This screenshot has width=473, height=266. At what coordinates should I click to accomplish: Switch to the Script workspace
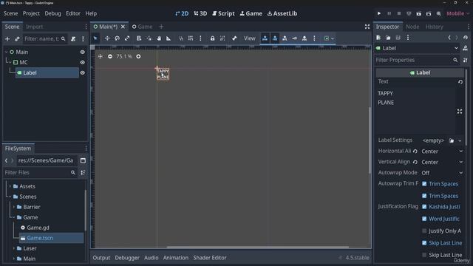tap(223, 13)
